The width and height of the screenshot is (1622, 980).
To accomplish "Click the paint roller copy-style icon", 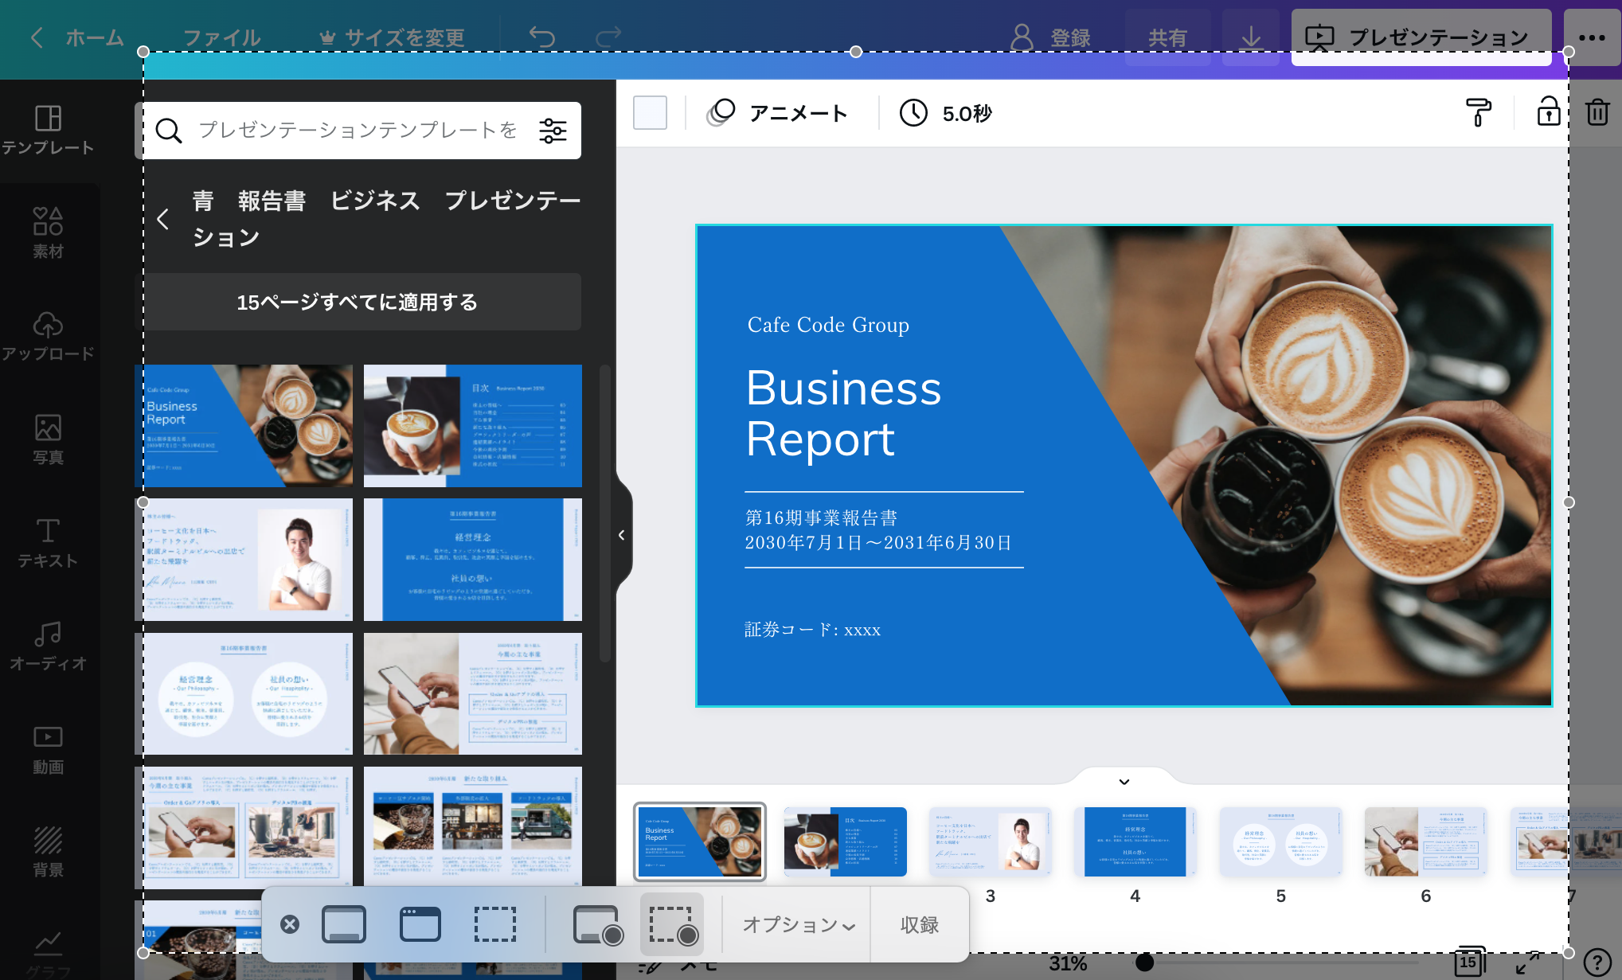I will click(1479, 113).
